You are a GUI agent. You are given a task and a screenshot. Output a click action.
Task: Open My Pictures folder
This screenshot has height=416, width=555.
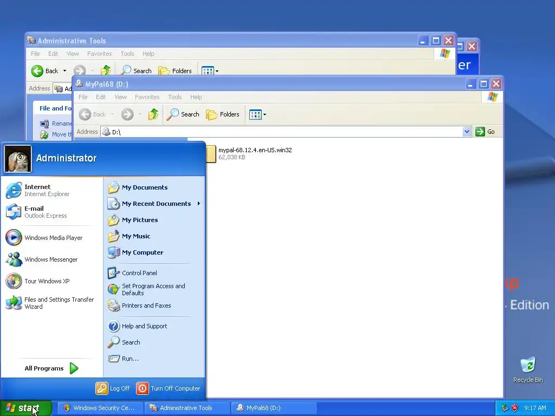[154, 220]
